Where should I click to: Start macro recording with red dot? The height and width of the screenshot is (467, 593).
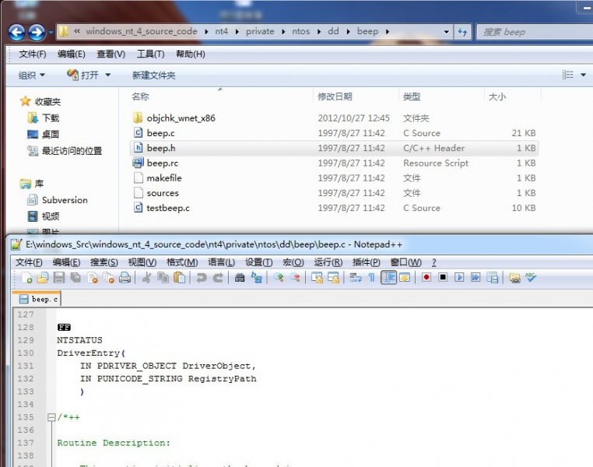coord(426,278)
